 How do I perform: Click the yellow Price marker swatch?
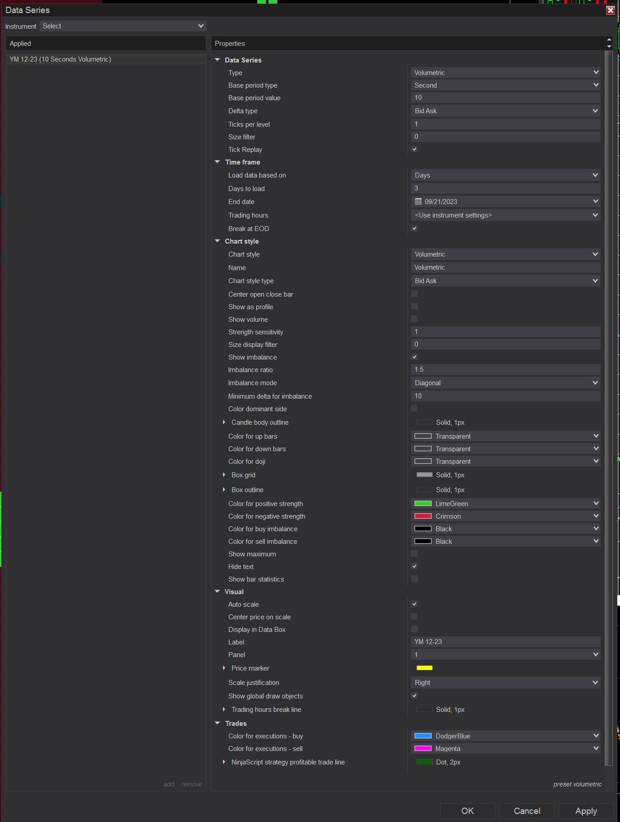click(x=424, y=668)
